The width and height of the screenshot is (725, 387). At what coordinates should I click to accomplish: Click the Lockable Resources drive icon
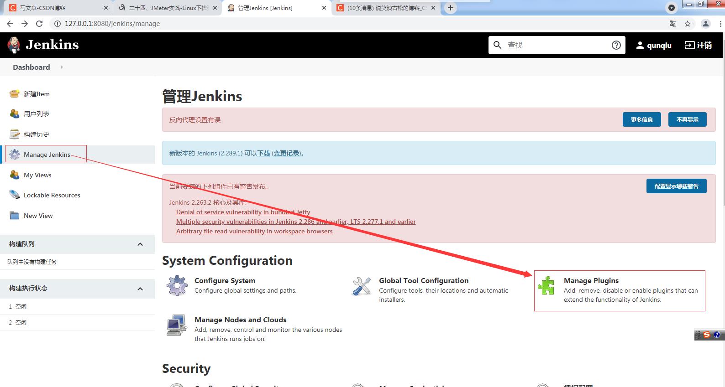(x=15, y=195)
